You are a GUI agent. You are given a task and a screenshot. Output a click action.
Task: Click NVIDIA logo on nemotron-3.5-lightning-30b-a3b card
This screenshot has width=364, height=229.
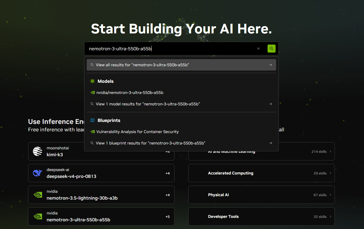click(x=37, y=195)
